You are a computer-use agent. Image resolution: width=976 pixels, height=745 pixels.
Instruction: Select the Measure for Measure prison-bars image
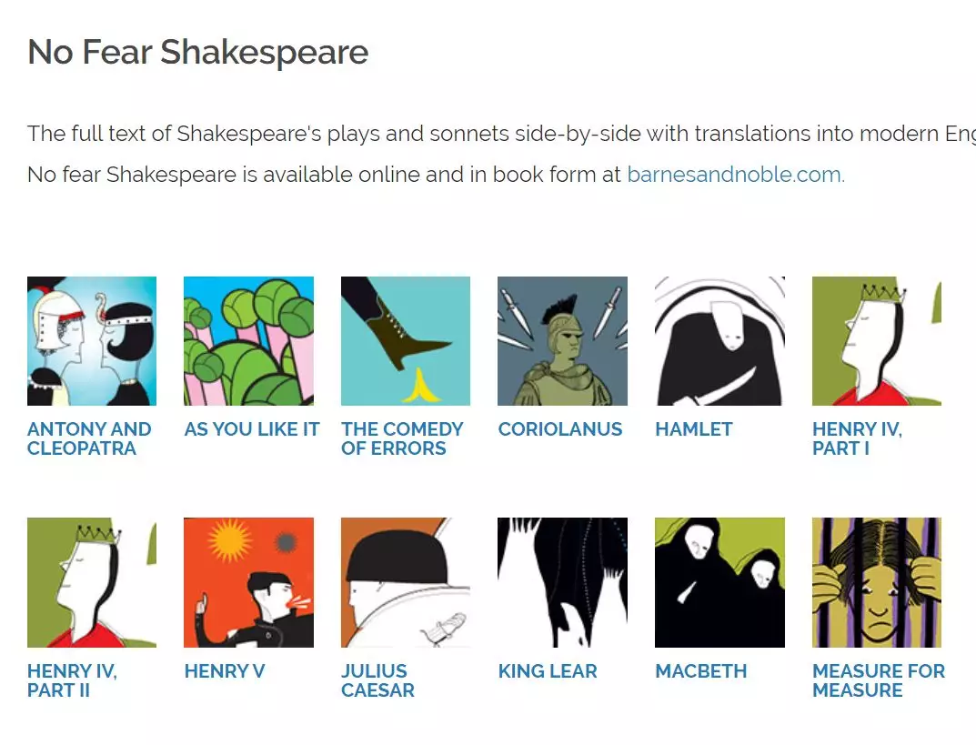coord(876,582)
